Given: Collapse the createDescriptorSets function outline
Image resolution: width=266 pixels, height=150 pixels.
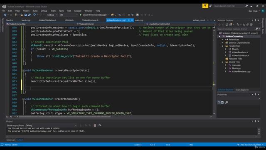Looking at the screenshot, I should (x=23, y=70).
